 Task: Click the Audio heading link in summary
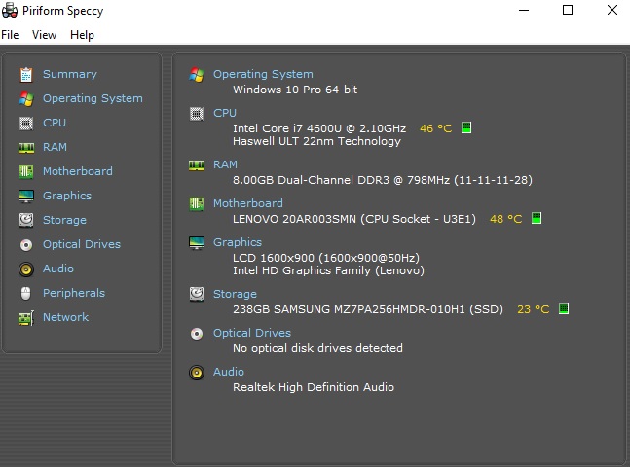click(229, 372)
